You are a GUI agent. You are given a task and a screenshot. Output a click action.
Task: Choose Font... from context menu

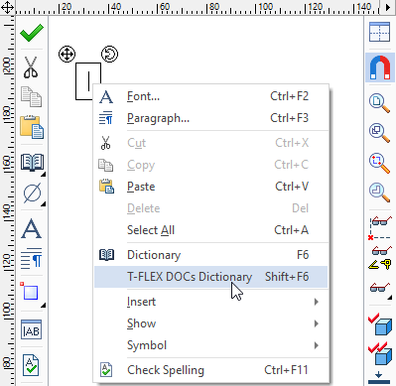[x=211, y=96]
